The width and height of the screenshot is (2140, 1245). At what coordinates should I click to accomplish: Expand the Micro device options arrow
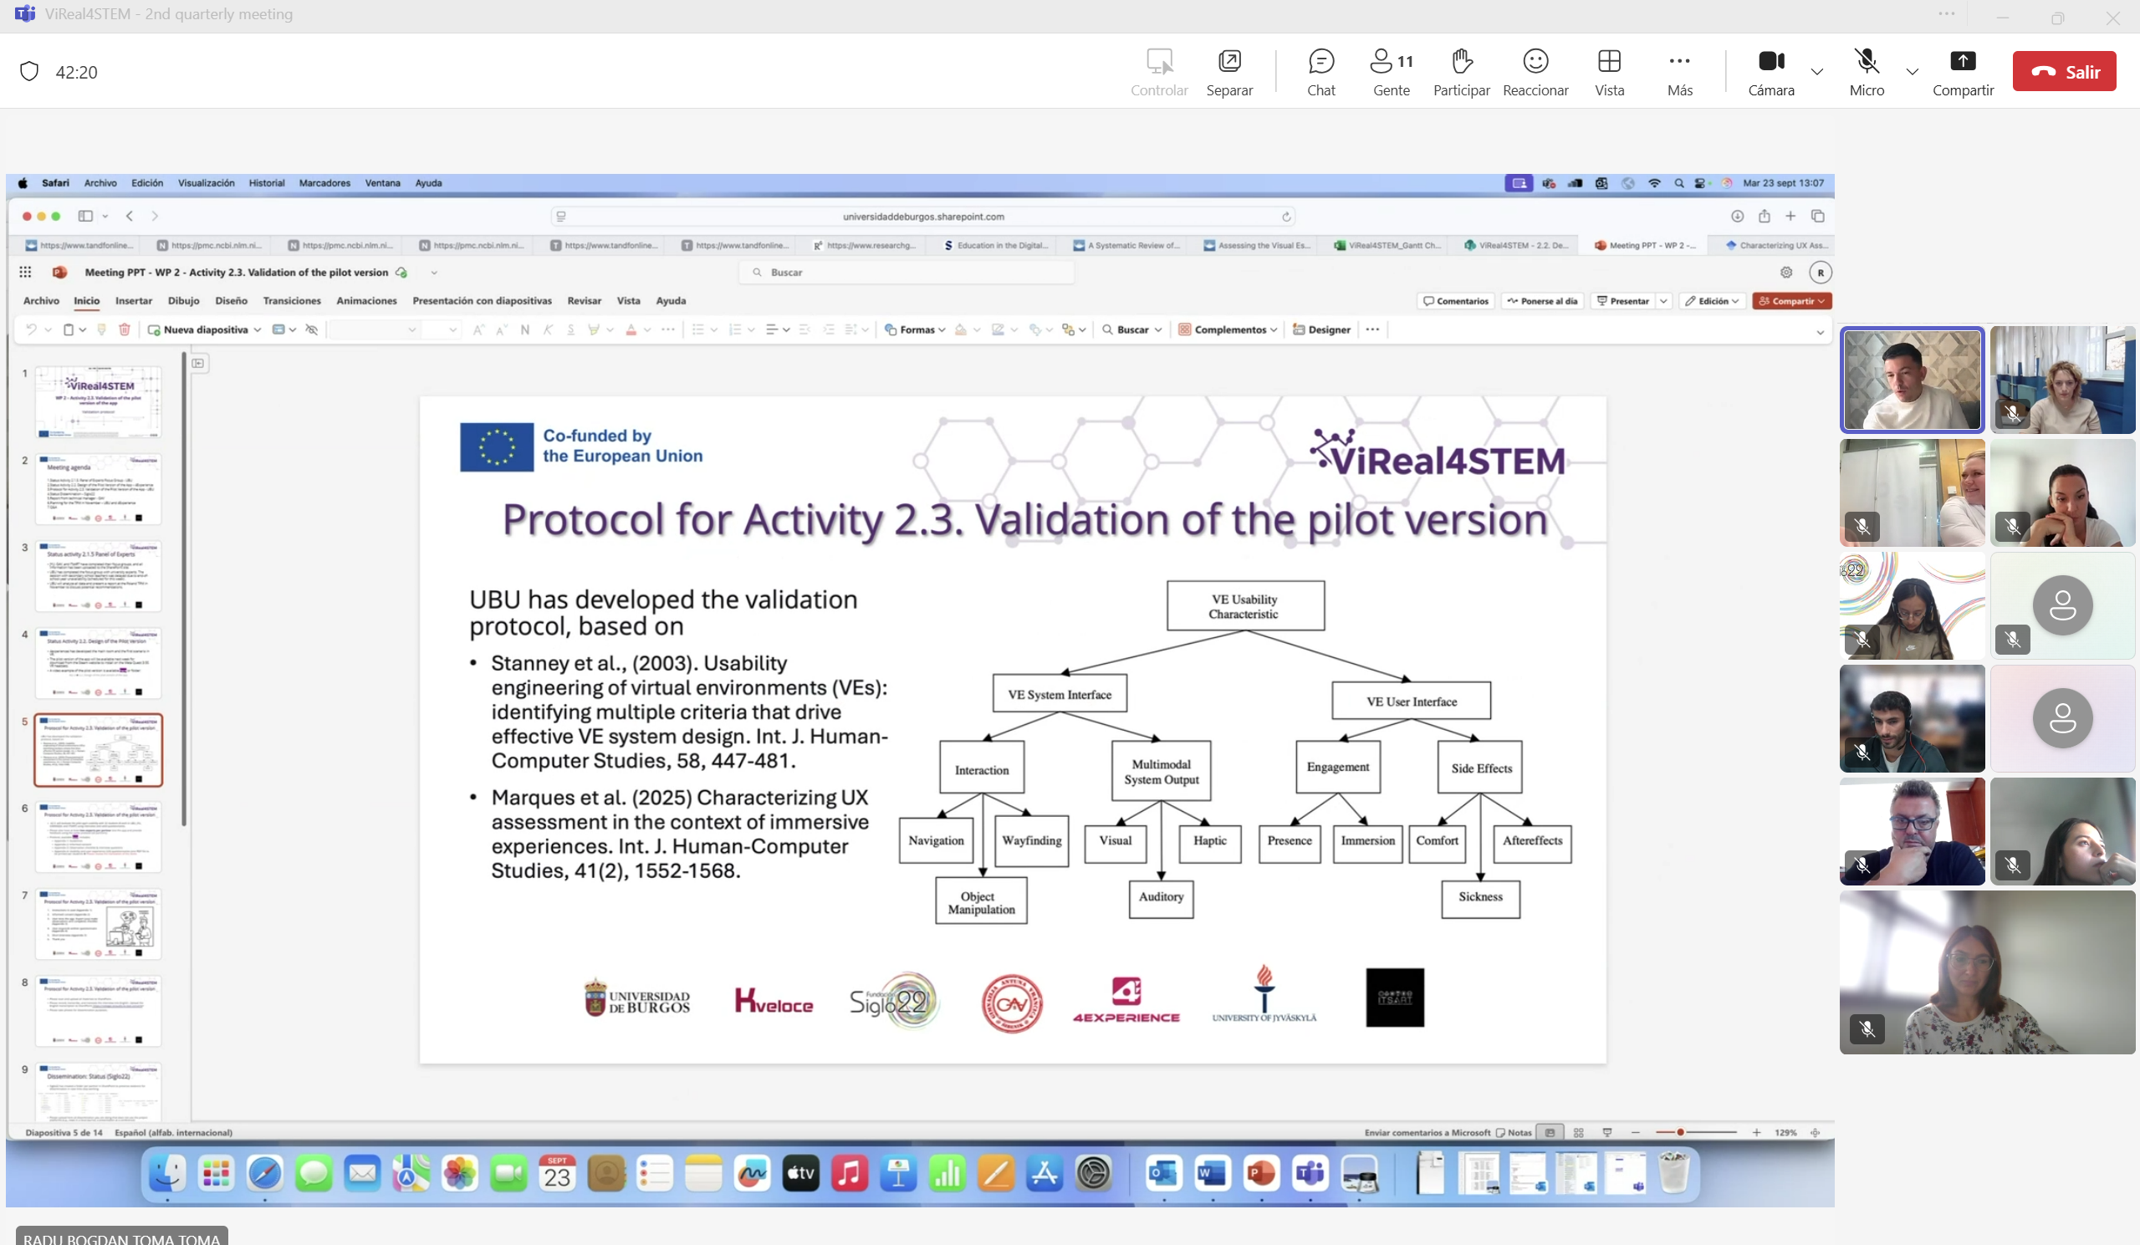click(1912, 71)
